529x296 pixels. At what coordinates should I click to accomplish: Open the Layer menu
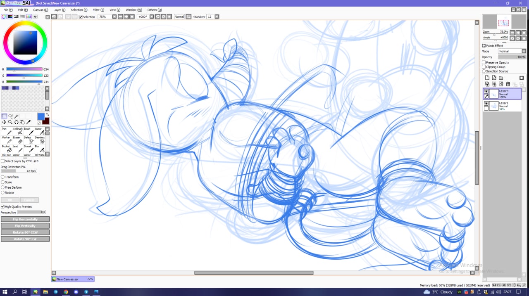point(59,10)
